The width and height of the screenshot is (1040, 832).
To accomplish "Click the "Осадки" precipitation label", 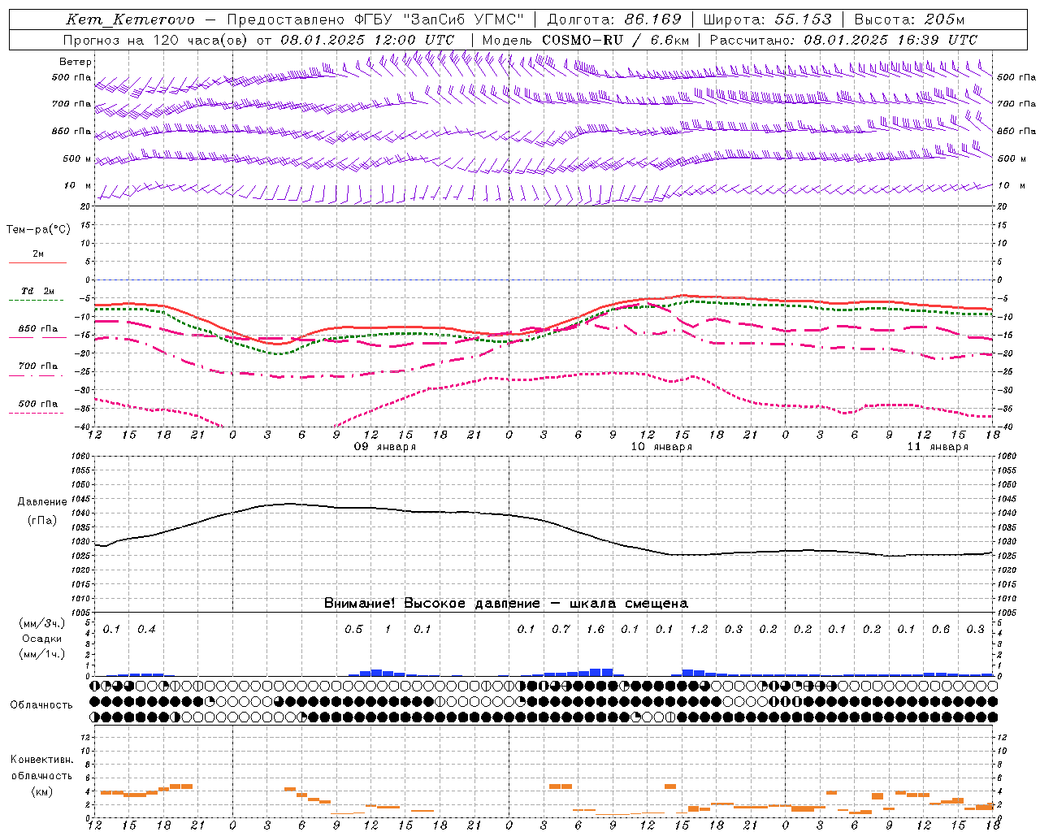I will [x=42, y=639].
